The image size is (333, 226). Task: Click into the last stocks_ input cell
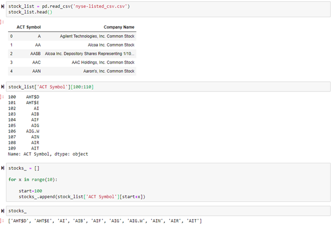coord(160,211)
